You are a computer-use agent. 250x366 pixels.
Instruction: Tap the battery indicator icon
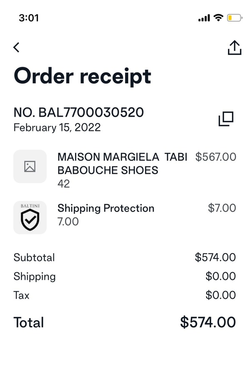pyautogui.click(x=233, y=18)
